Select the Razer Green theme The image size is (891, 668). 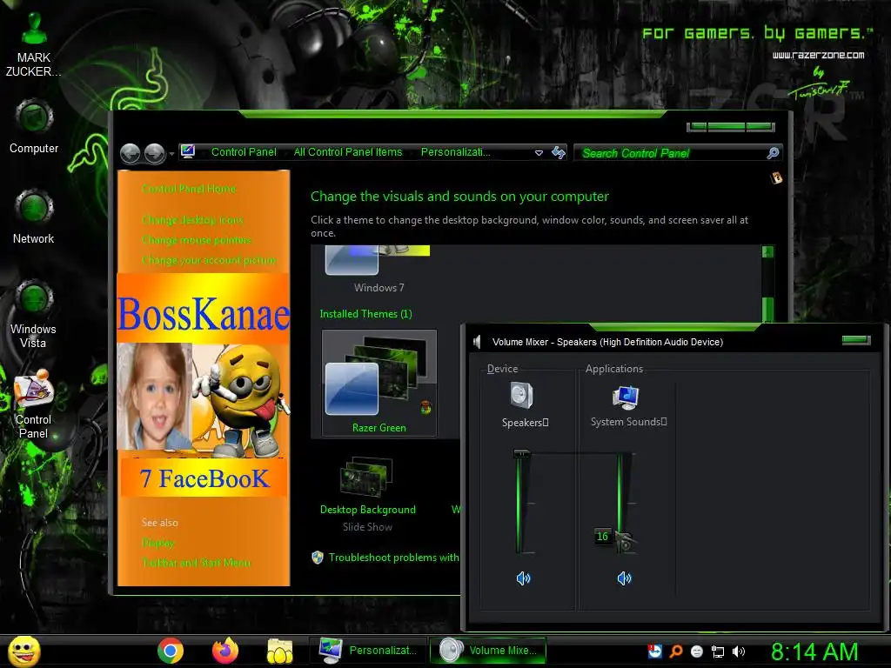coord(379,384)
